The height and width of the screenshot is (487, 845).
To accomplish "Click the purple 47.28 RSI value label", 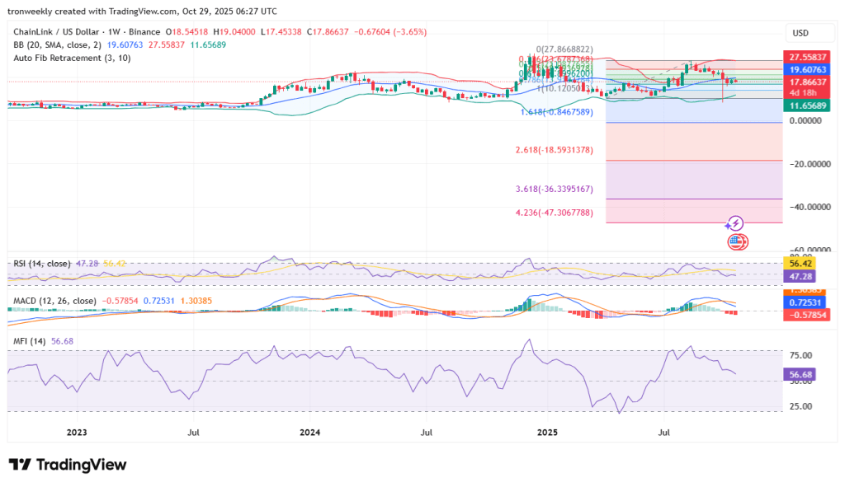I will tap(799, 277).
